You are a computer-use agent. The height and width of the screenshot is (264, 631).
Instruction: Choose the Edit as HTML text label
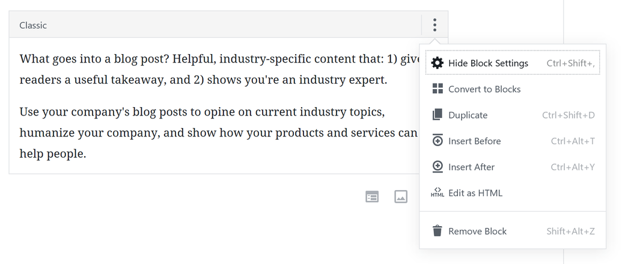(x=475, y=193)
